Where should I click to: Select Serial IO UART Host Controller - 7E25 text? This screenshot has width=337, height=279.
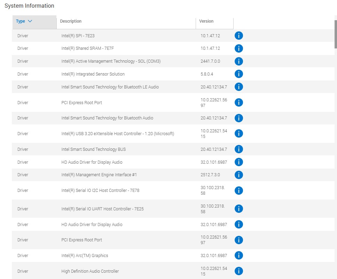(102, 209)
